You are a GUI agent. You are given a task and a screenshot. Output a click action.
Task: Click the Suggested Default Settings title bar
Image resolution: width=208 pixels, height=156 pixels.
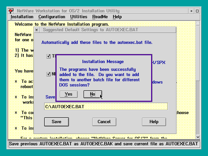(x=108, y=30)
